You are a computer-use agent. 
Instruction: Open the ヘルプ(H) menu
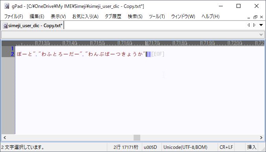pyautogui.click(x=210, y=17)
